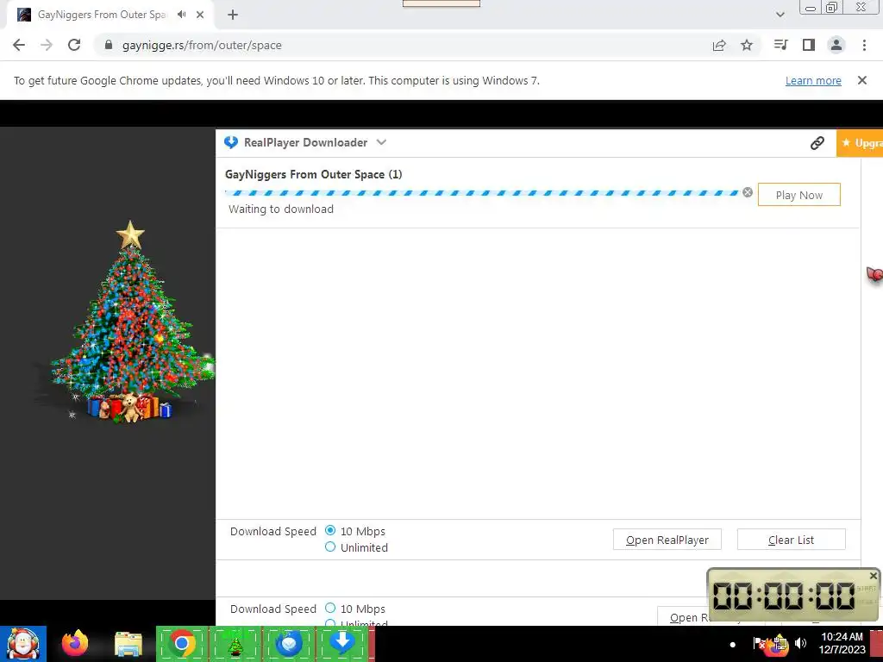883x662 pixels.
Task: Click the RealPlayer Downloader logo icon
Action: point(231,142)
